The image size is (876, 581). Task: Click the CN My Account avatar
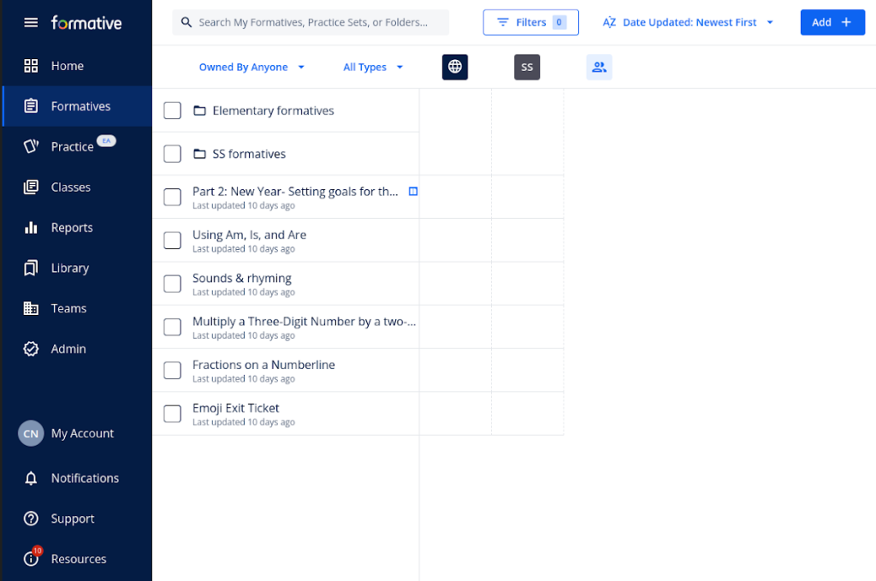(31, 434)
